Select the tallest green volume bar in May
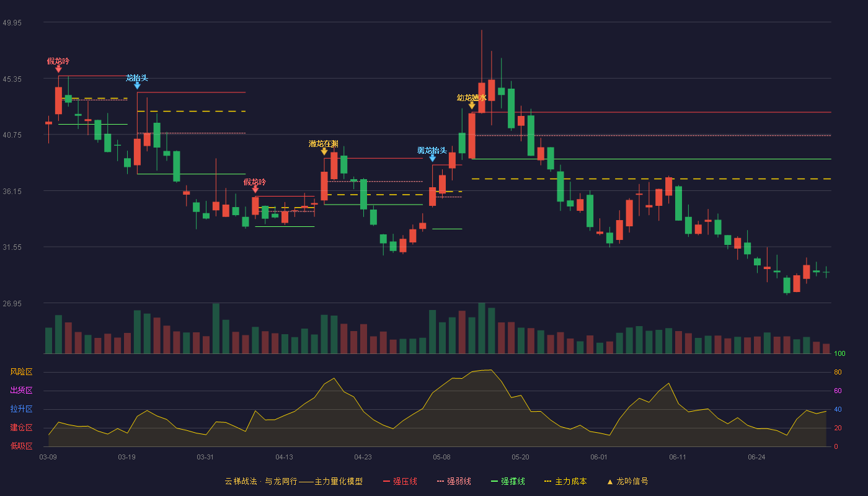 click(x=482, y=328)
